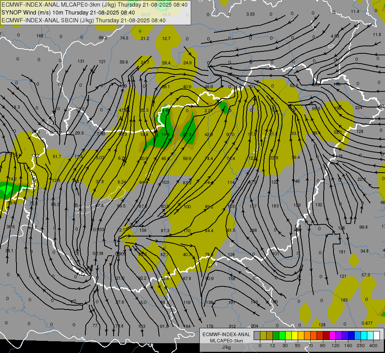
Task: Click the map value 11.4
Action: 355,11
